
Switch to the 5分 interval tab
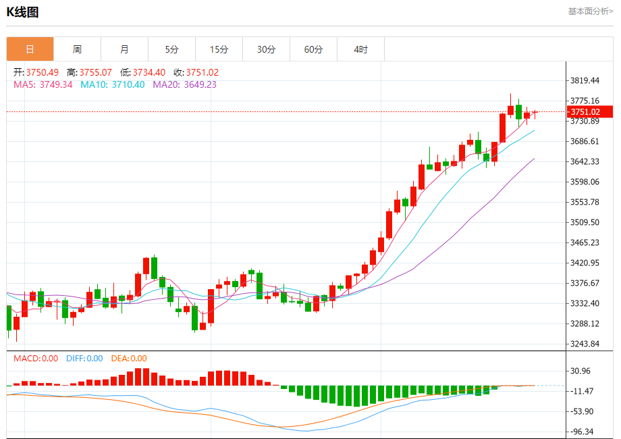[171, 49]
